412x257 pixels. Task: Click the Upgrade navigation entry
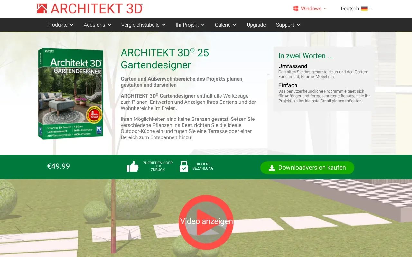[256, 25]
